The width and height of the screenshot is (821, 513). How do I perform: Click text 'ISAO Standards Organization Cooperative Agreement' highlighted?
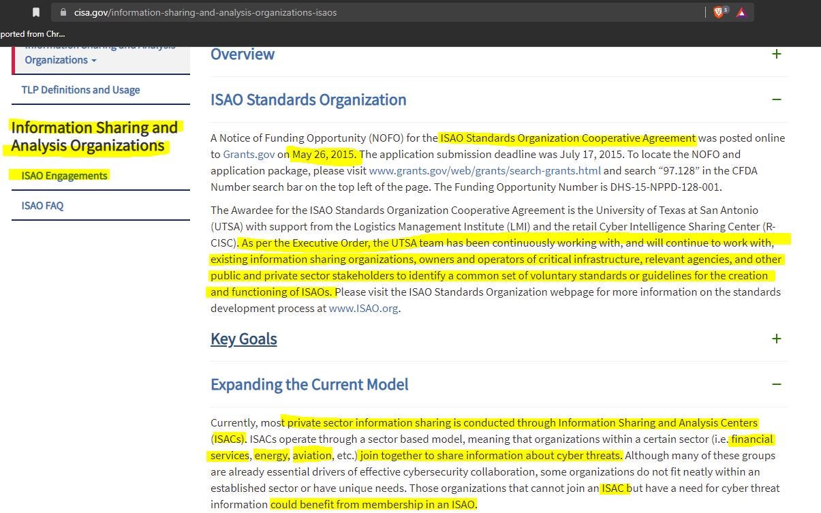coord(568,138)
